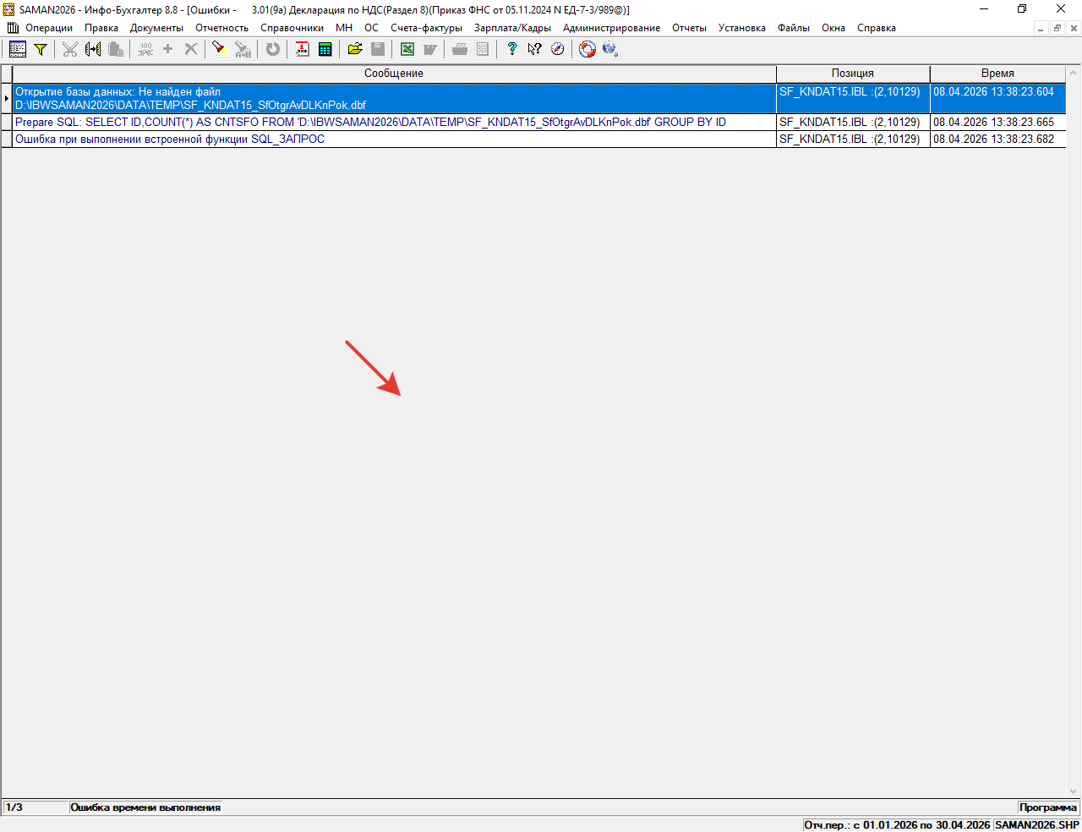1082x832 pixels.
Task: Click the blue question mark help icon
Action: click(x=511, y=49)
